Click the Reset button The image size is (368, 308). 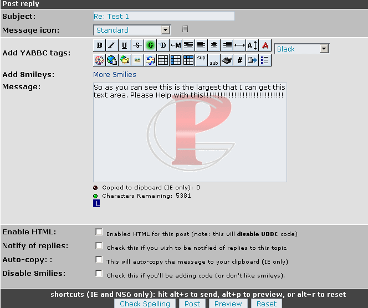tap(266, 304)
